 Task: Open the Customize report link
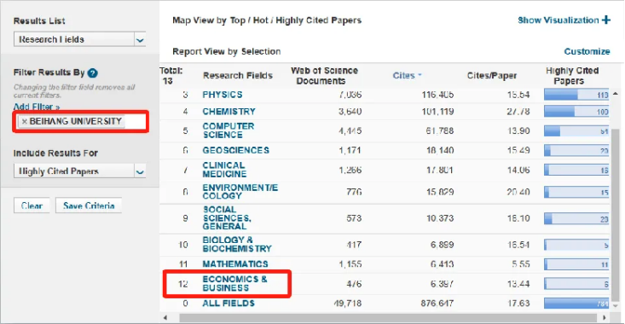pyautogui.click(x=587, y=51)
